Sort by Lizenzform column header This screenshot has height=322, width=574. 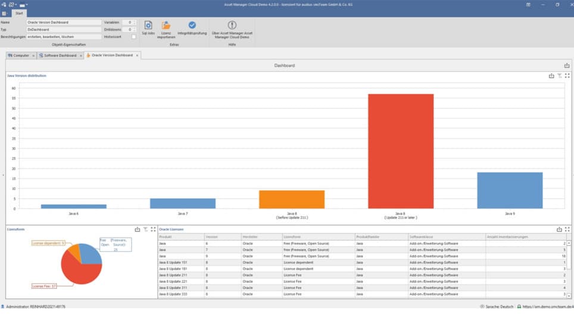[319, 237]
